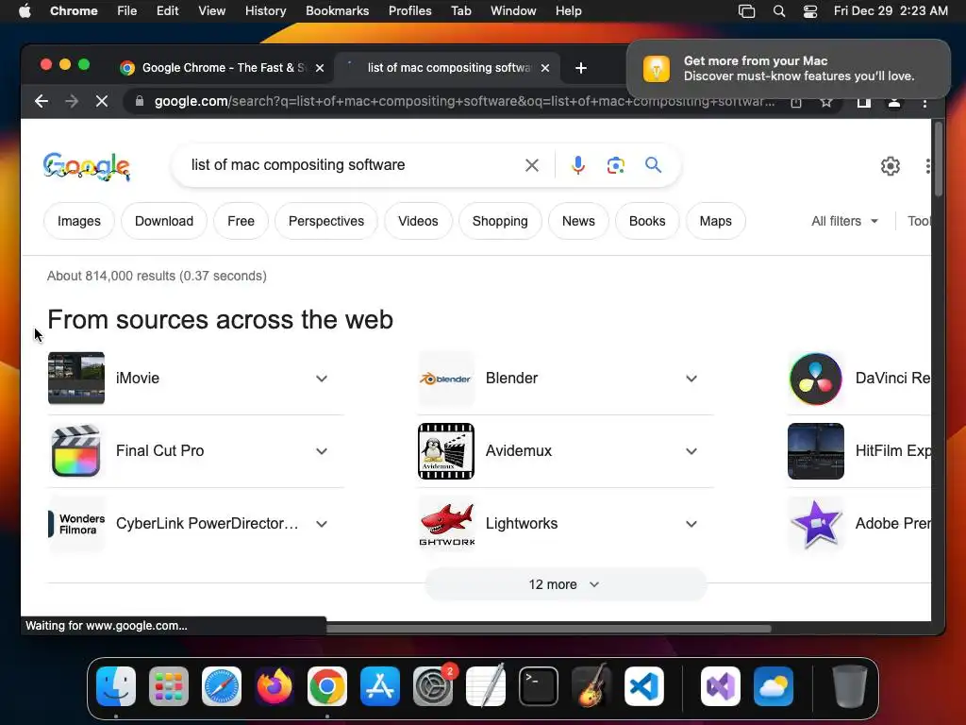
Task: Launch GarageBand from the Dock
Action: pos(591,686)
